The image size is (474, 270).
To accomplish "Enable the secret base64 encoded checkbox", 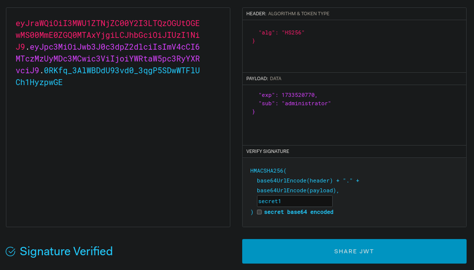I will point(259,212).
